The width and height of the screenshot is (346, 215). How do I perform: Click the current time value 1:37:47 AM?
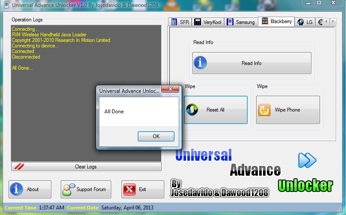[x=51, y=208]
